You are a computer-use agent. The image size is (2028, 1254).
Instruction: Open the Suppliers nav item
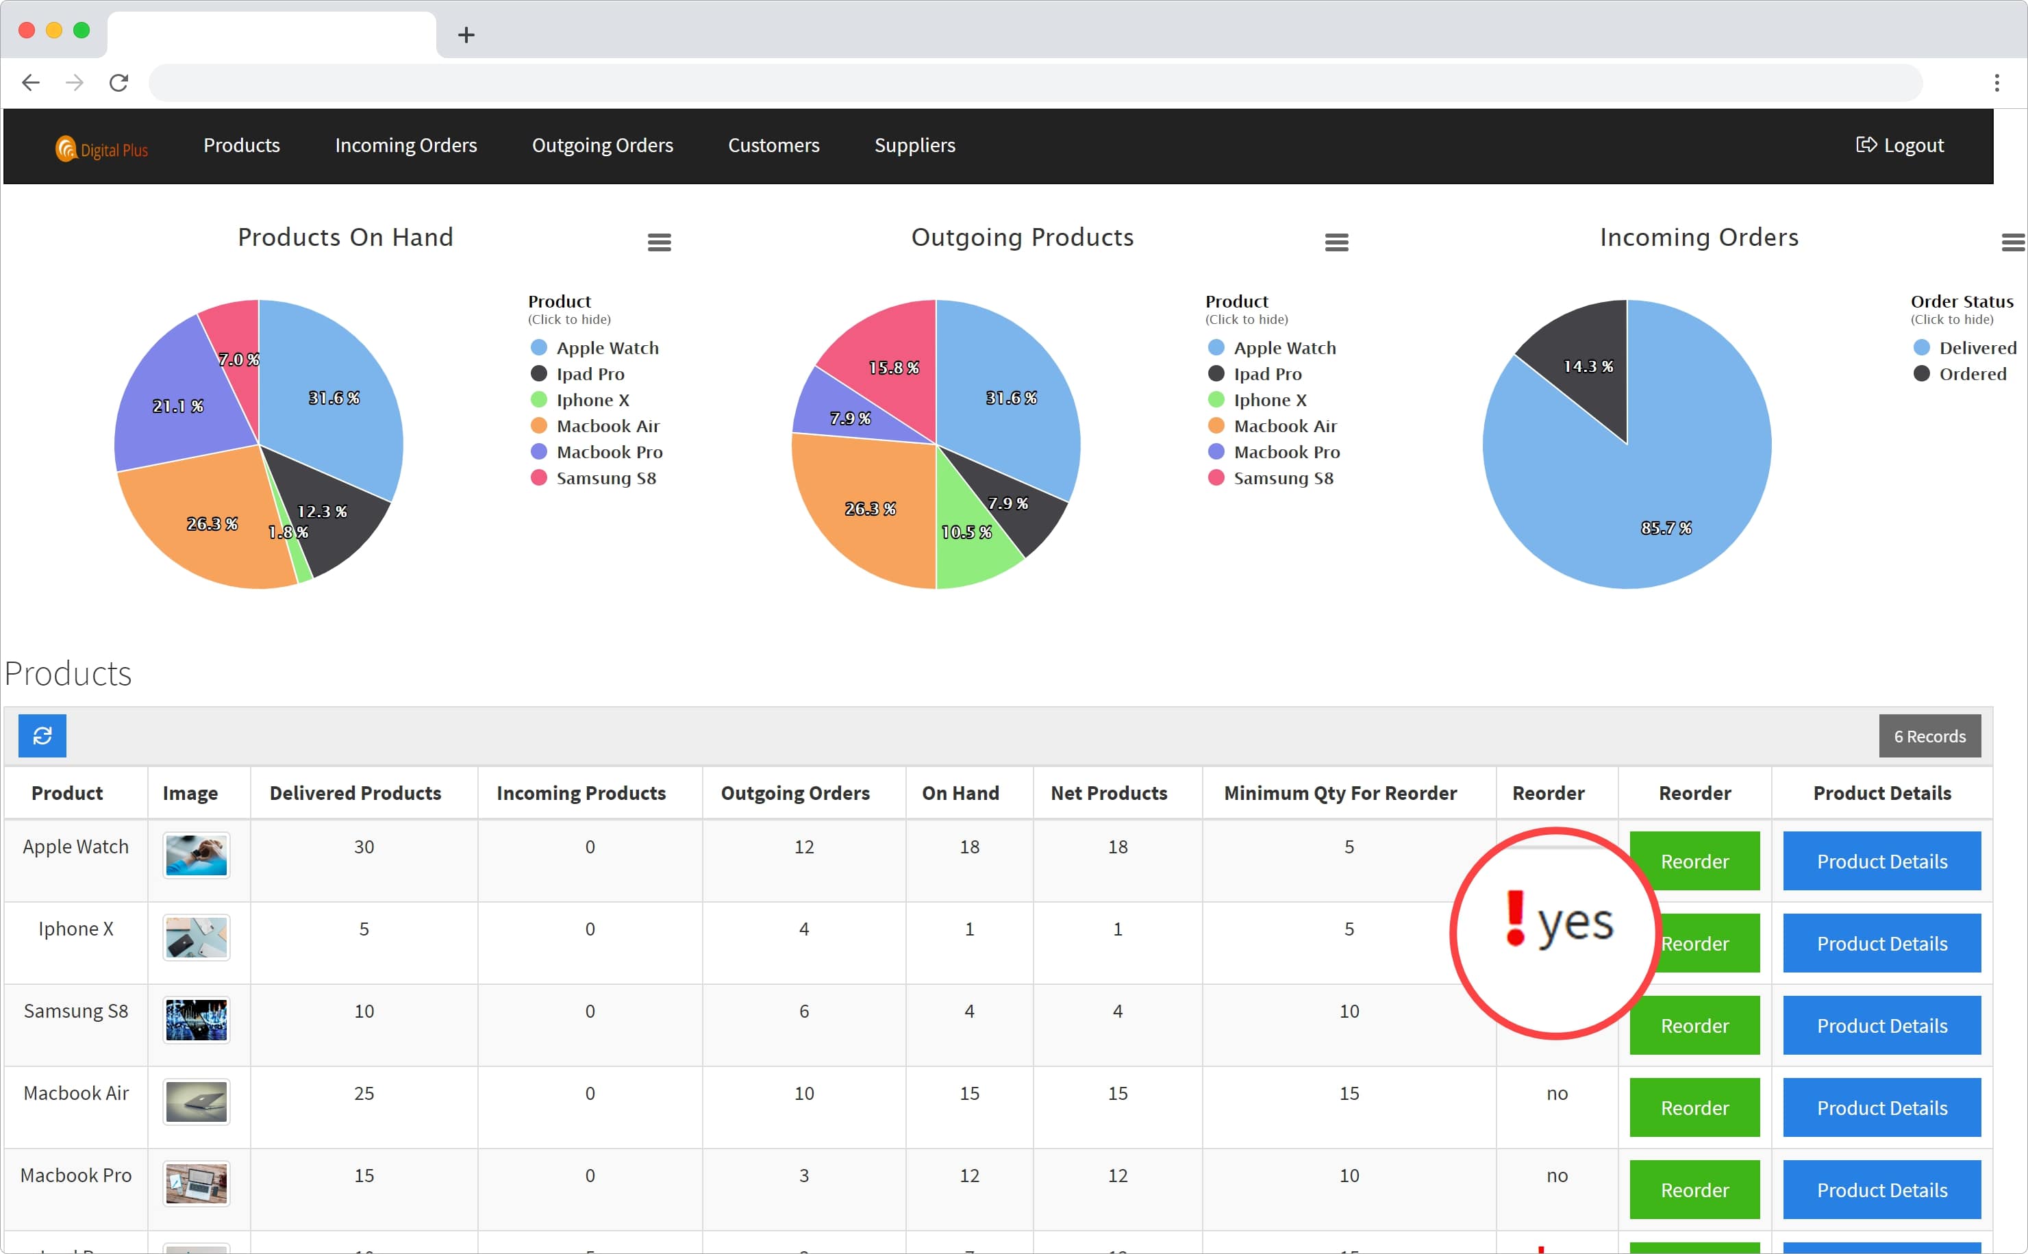coord(914,145)
